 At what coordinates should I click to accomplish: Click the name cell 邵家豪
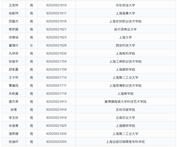pyautogui.click(x=14, y=70)
